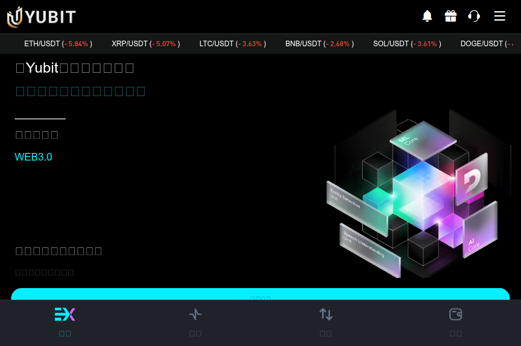521x346 pixels.
Task: Open the gift rewards icon
Action: tap(451, 16)
